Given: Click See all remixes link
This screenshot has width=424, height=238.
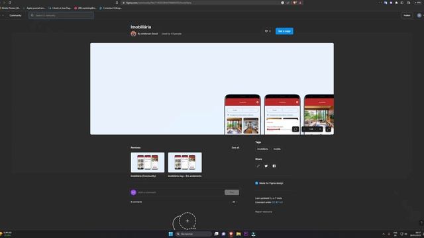Looking at the screenshot, I should 235,147.
